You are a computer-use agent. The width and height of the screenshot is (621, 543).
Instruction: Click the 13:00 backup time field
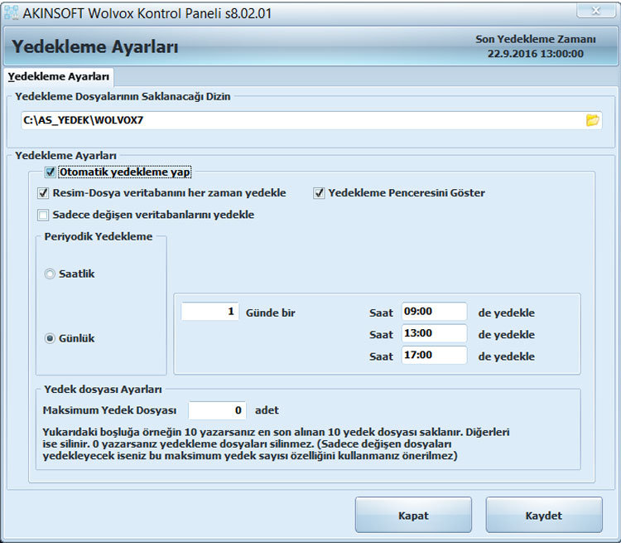[x=434, y=333]
